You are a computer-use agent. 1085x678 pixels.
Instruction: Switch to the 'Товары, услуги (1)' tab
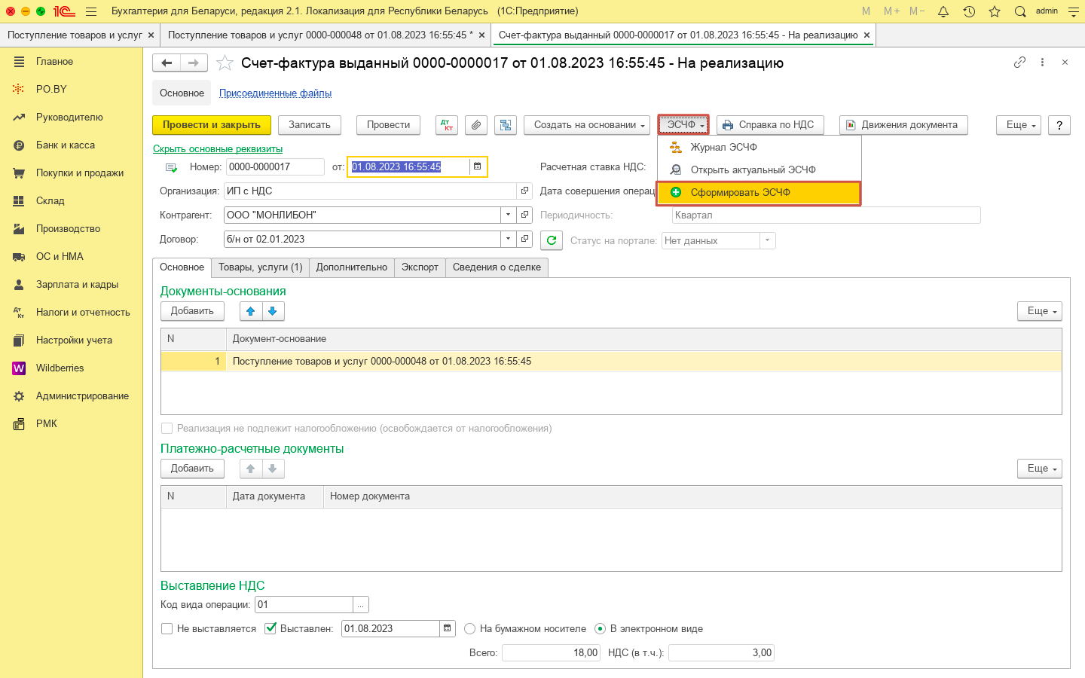(261, 267)
